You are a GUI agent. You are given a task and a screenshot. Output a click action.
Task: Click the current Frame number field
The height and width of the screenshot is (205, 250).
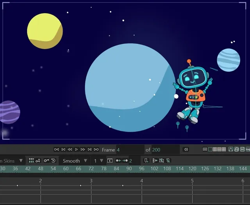coord(130,150)
